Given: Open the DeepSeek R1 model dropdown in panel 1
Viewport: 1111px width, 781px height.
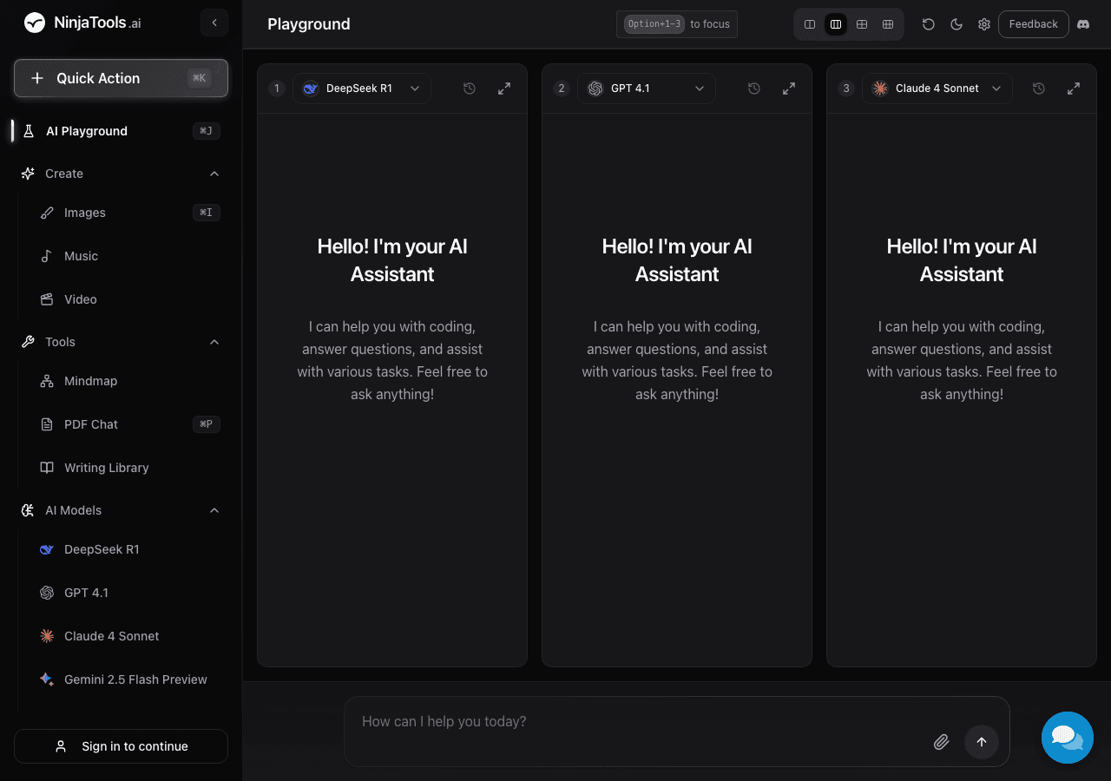Looking at the screenshot, I should click(362, 89).
